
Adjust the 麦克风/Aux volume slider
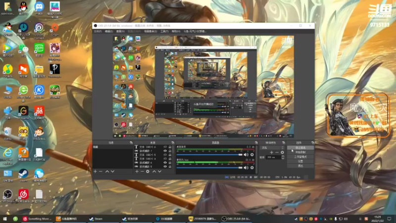pyautogui.click(x=209, y=167)
